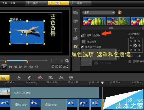This screenshot has width=144, height=110.
Task: Select the Surfer_Girl.bmp clip on timeline
Action: coord(50,93)
